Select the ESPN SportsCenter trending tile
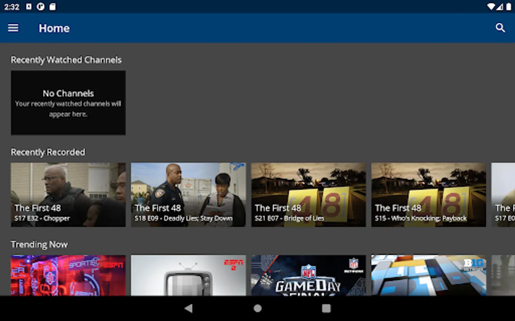The image size is (515, 321). click(x=68, y=275)
